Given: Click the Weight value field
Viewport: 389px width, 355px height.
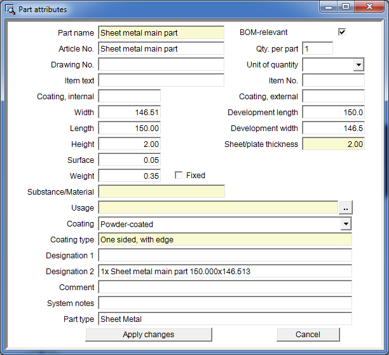Looking at the screenshot, I should (x=129, y=176).
